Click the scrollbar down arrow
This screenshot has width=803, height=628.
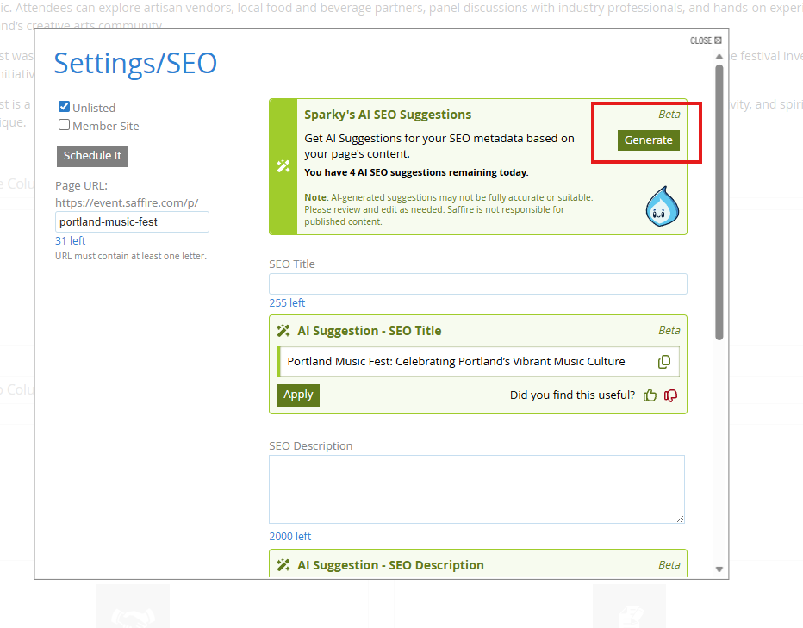tap(719, 569)
